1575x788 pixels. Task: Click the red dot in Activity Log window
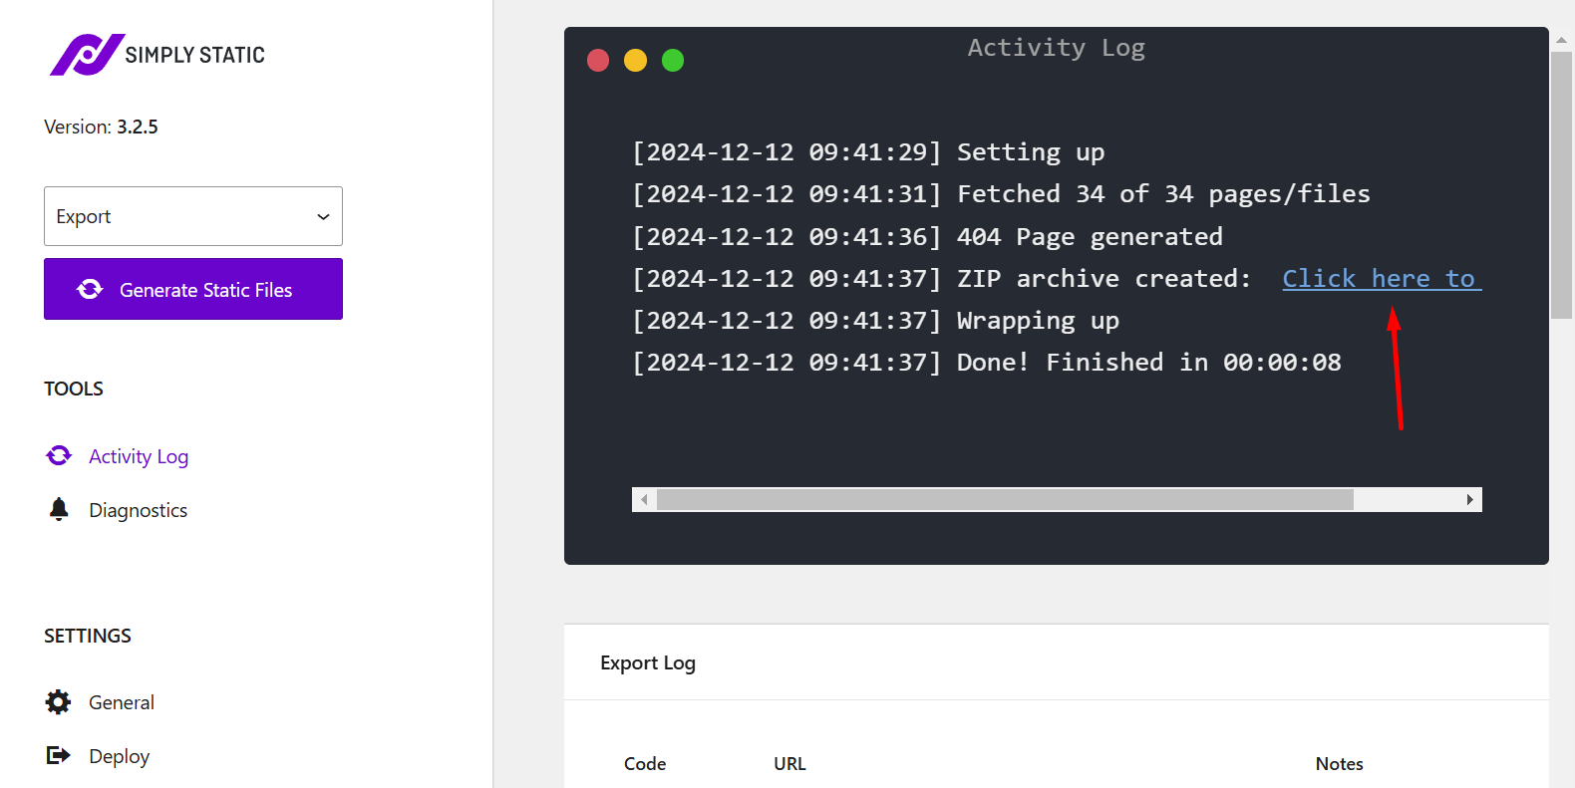coord(598,61)
